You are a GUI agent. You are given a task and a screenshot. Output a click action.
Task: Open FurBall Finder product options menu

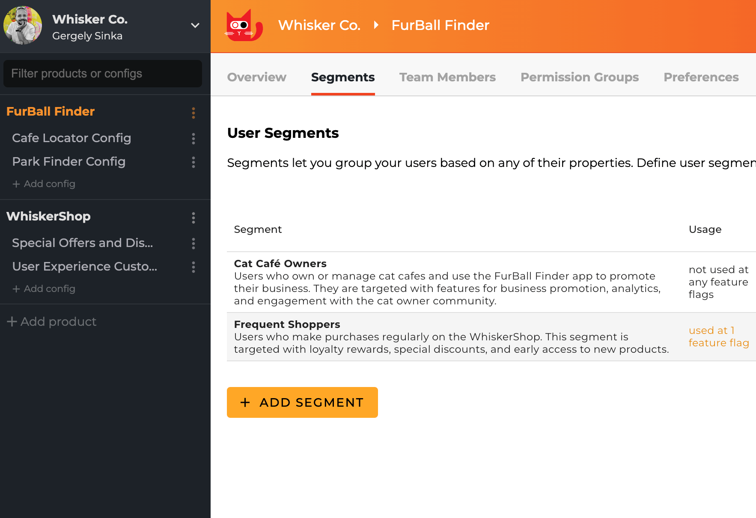193,113
